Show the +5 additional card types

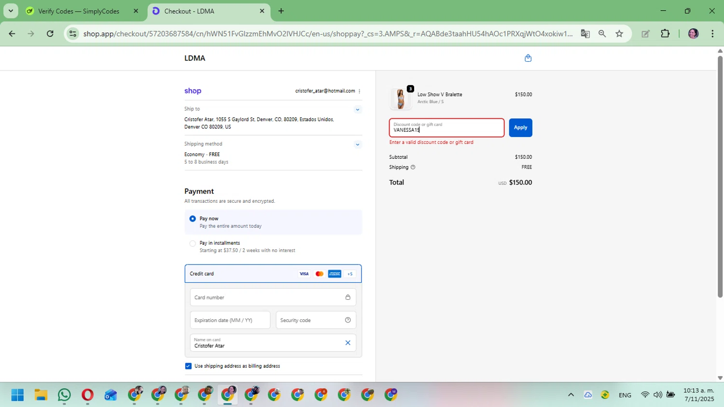click(350, 274)
